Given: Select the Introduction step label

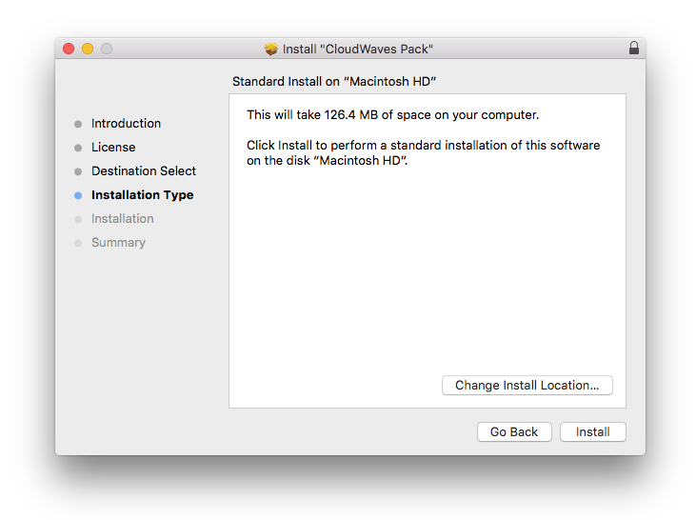Looking at the screenshot, I should (x=126, y=124).
